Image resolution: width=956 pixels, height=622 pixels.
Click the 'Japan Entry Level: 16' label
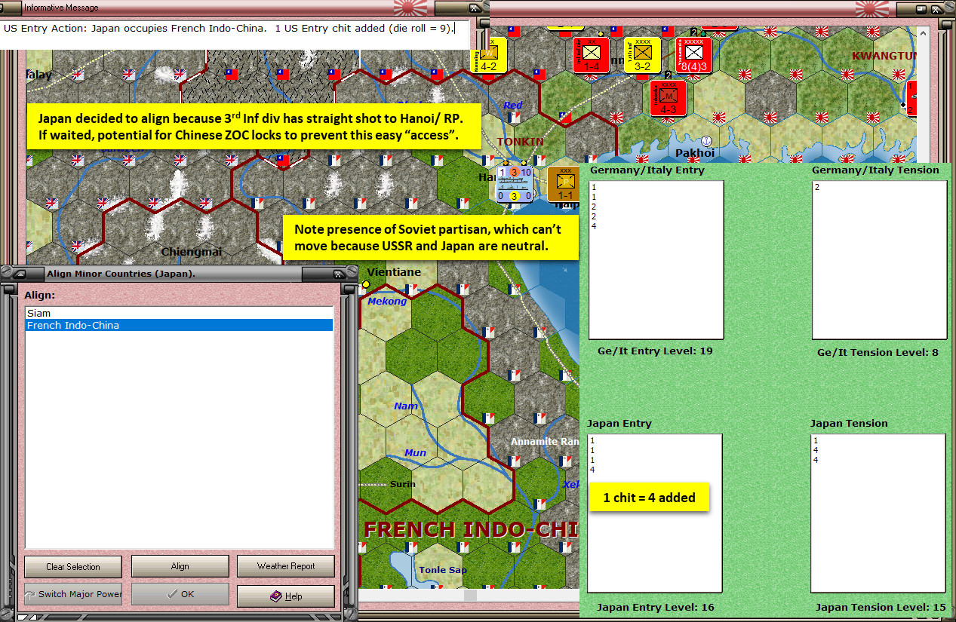click(x=655, y=607)
